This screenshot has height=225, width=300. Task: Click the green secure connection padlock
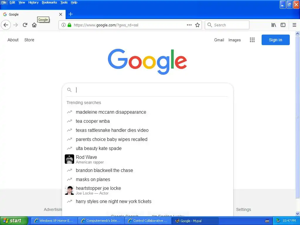point(69,25)
